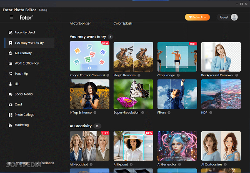Click the Guest avatar icon
Screen dimensions: 250x173
[x=234, y=17]
